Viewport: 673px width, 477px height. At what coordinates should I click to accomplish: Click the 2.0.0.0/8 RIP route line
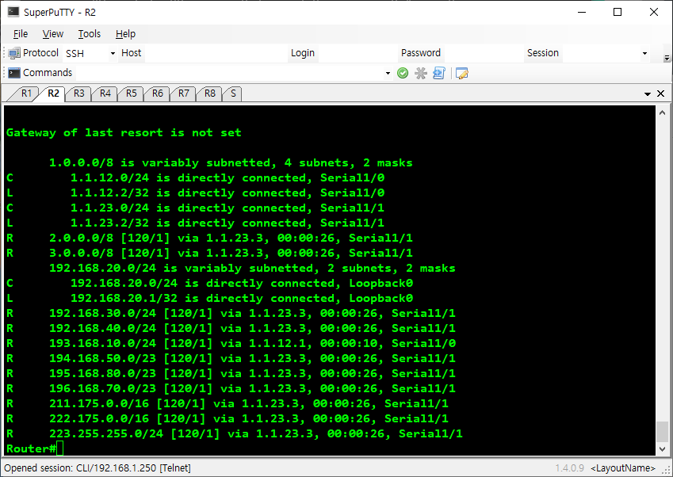point(209,238)
